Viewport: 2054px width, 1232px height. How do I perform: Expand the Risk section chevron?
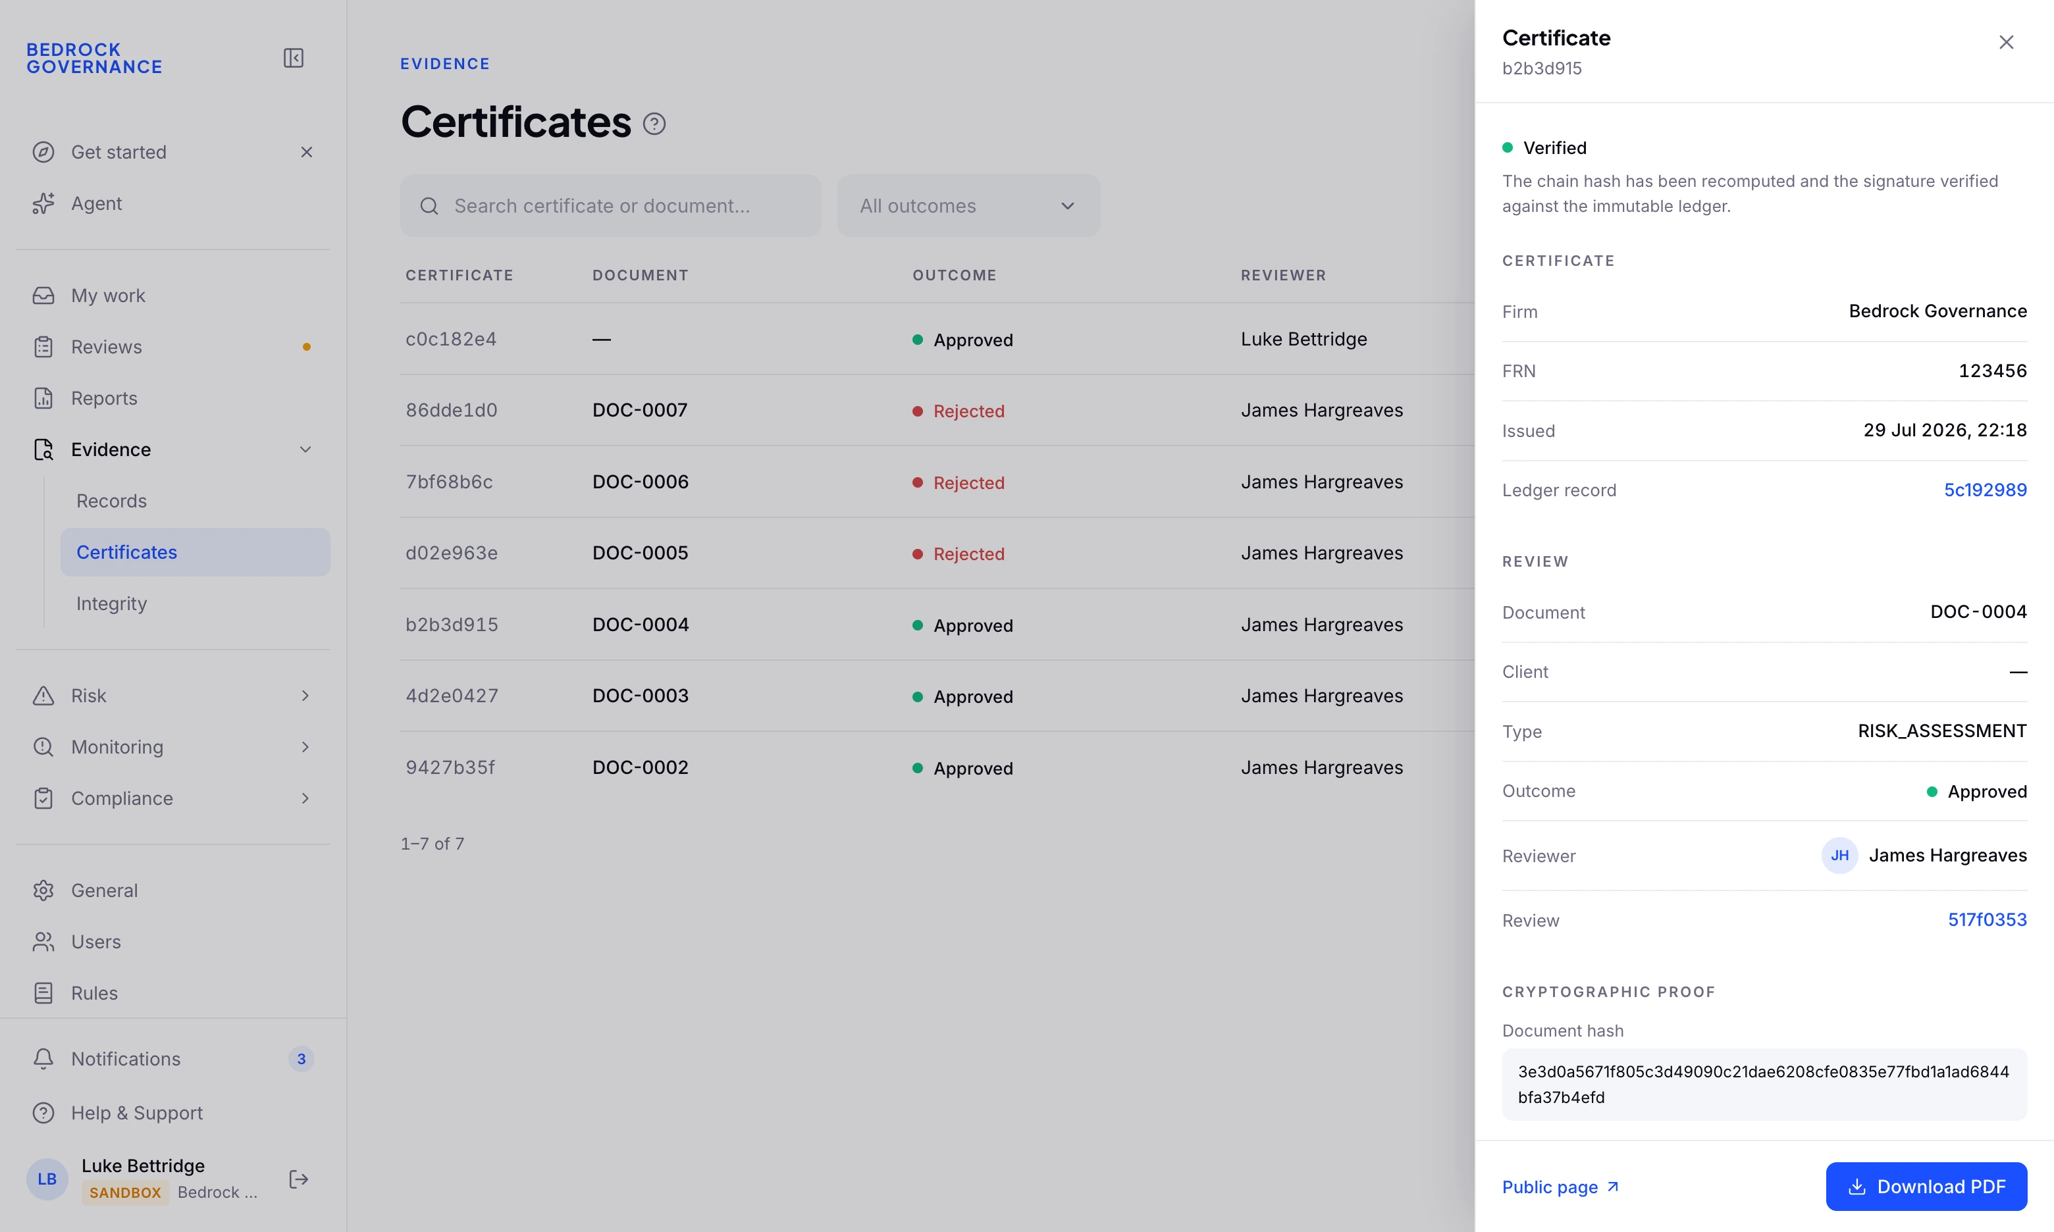[305, 696]
